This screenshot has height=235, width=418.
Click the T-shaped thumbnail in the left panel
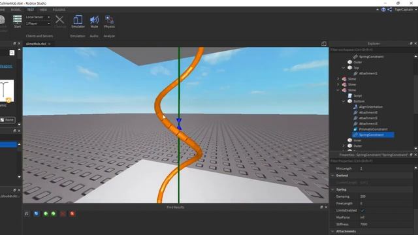click(x=7, y=91)
